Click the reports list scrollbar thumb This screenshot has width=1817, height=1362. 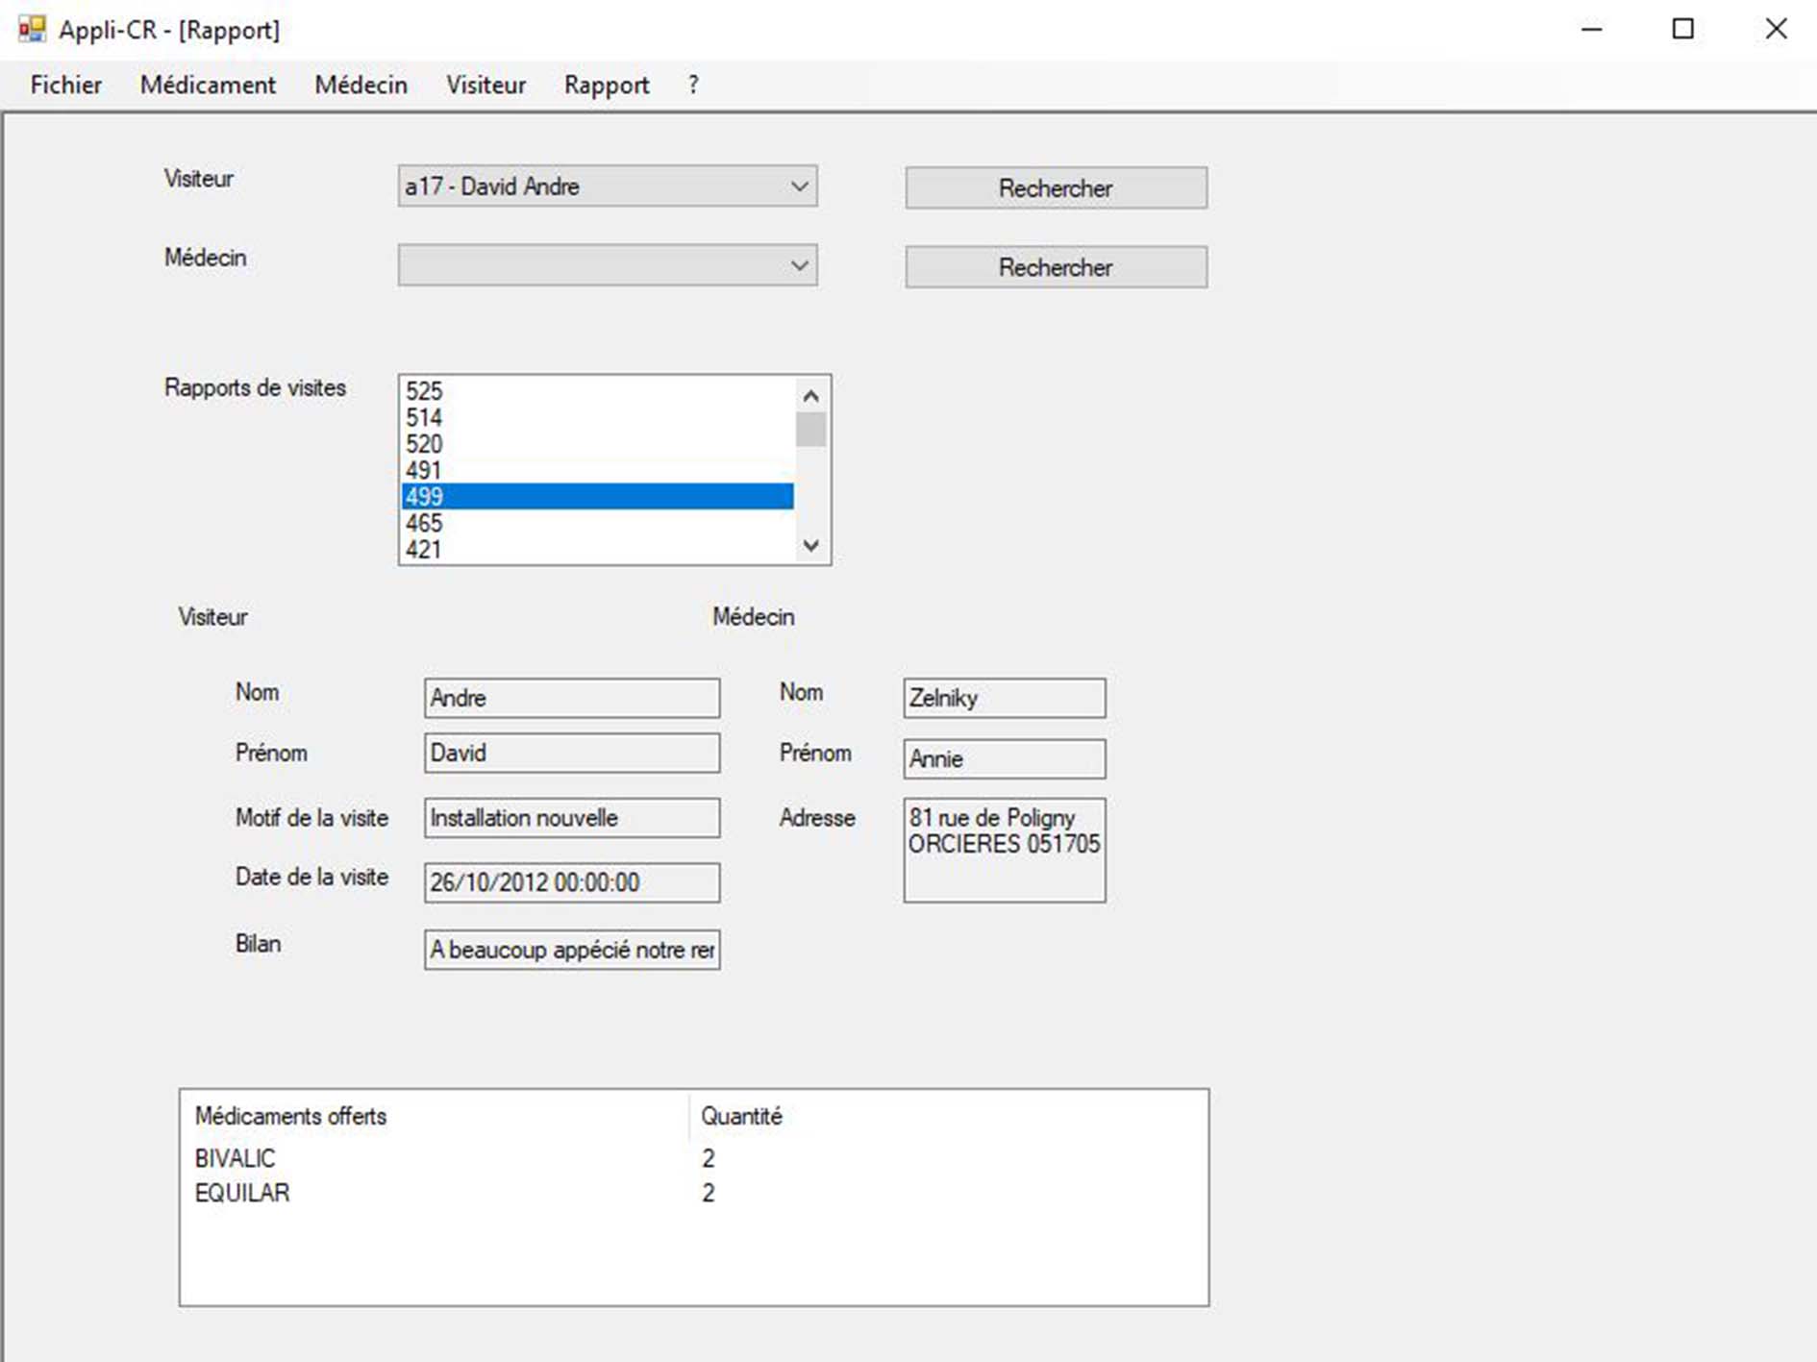coord(810,429)
